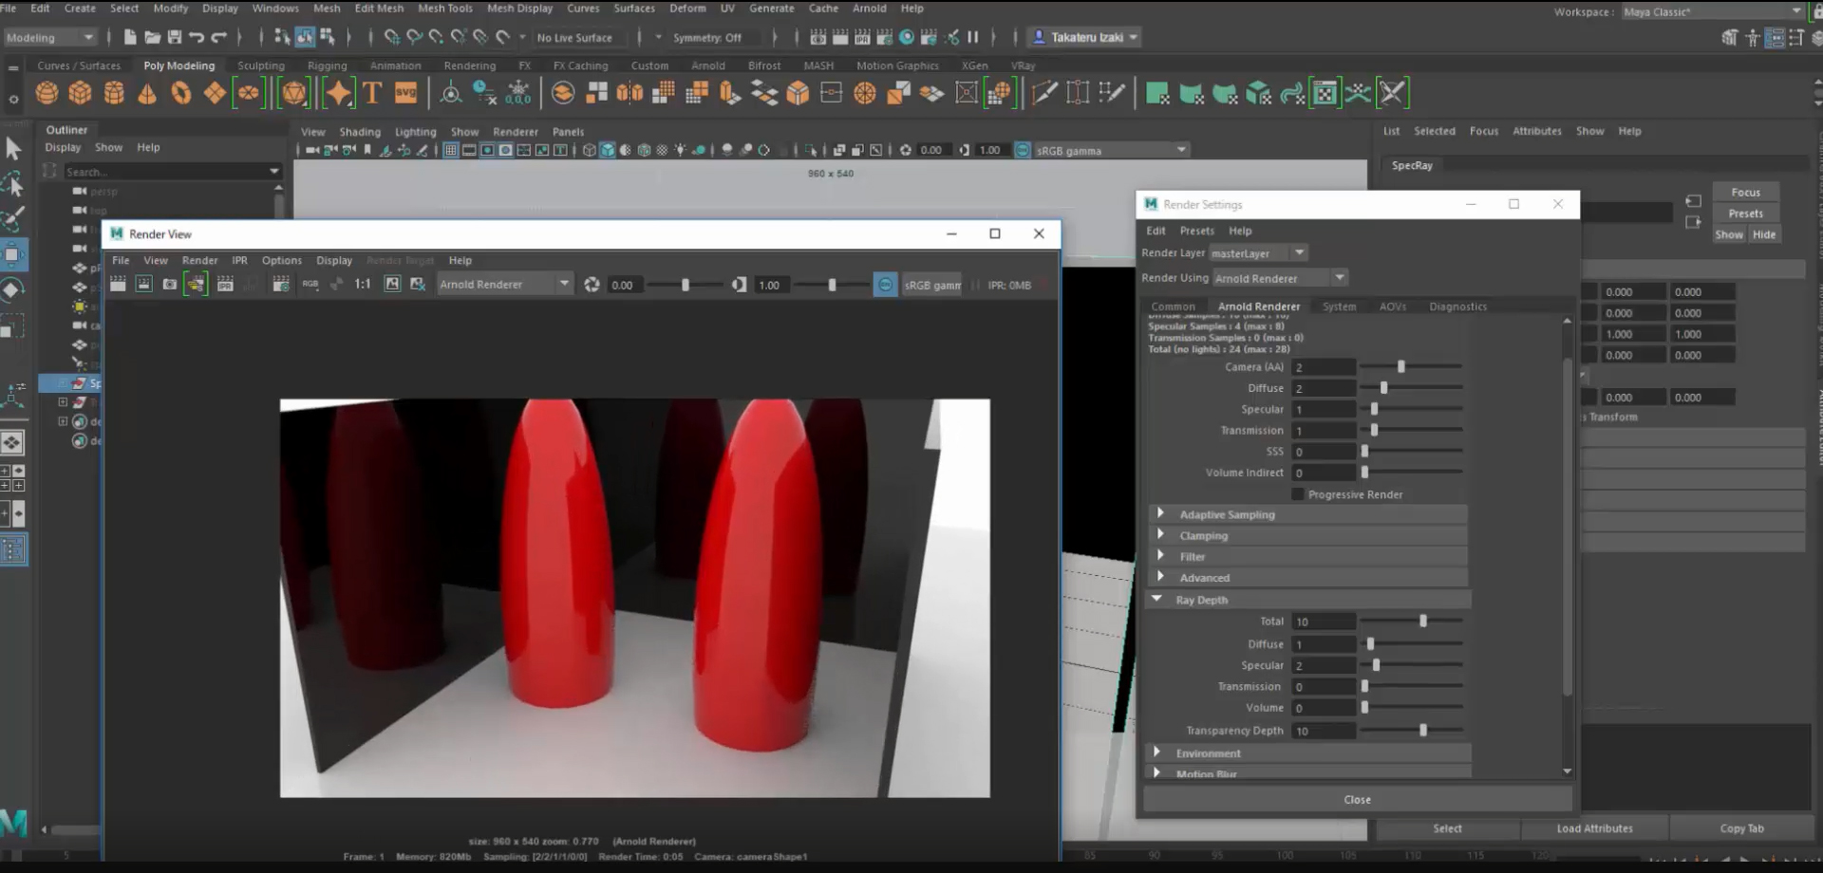
Task: Click the Close button in Render Settings
Action: 1357,800
